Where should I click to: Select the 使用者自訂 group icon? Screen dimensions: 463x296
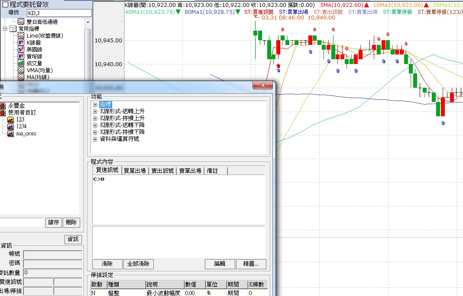click(x=3, y=112)
